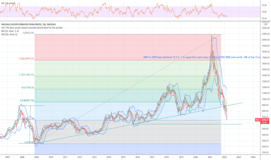Click the 2007 year on time axis
The height and width of the screenshot is (160, 271).
click(x=8, y=157)
